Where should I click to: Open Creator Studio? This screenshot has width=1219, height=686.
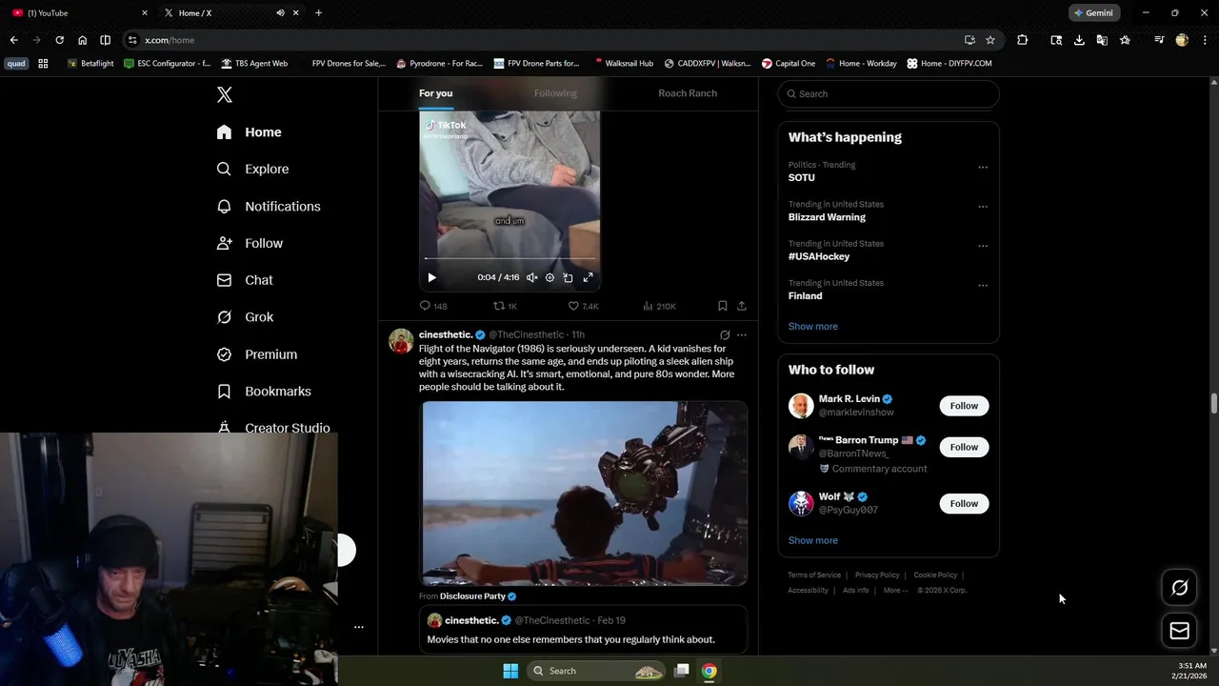click(273, 428)
